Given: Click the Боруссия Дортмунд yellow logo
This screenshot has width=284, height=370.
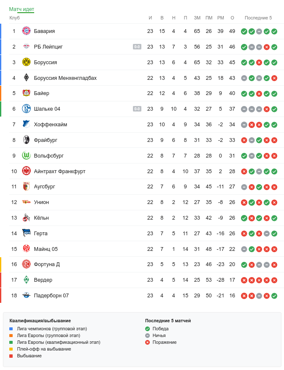Looking at the screenshot, I should (26, 63).
